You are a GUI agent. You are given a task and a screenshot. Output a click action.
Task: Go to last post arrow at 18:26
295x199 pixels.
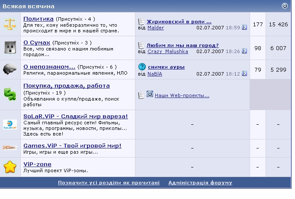[x=244, y=51]
